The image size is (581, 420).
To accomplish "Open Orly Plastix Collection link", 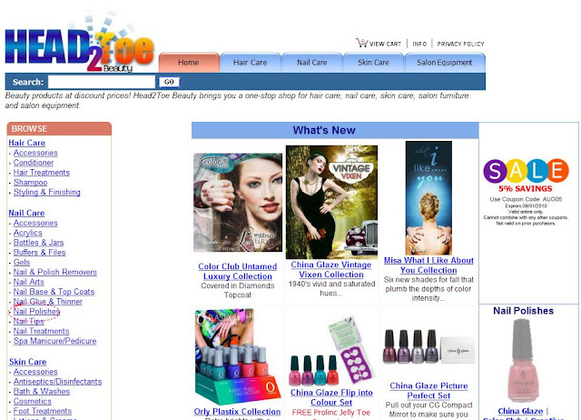I will click(x=237, y=412).
